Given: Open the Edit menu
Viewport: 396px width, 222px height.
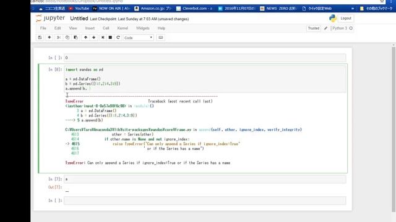Looking at the screenshot, I should pyautogui.click(x=58, y=28).
